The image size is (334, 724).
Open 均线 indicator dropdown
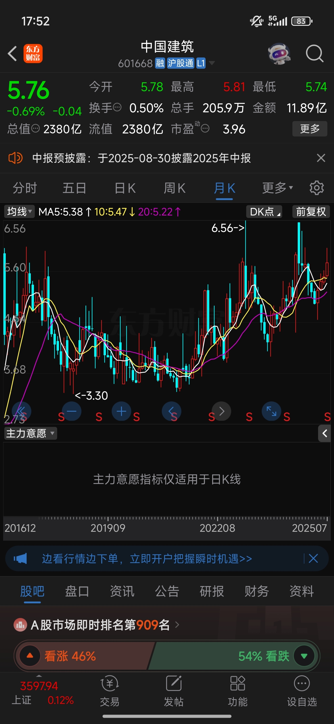(x=19, y=211)
